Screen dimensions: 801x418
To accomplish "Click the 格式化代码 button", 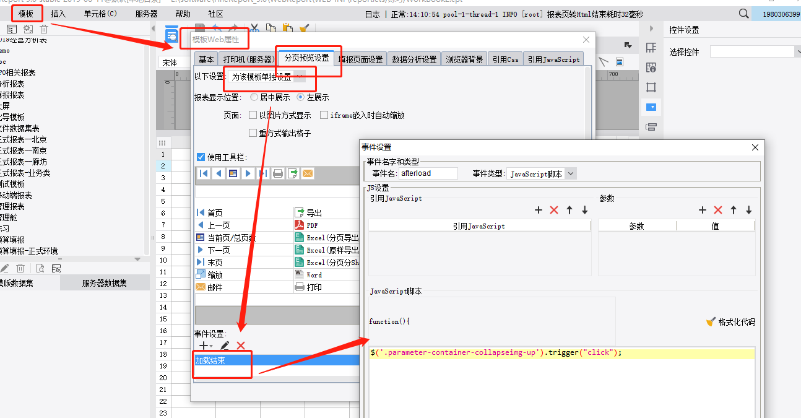I will coord(731,322).
